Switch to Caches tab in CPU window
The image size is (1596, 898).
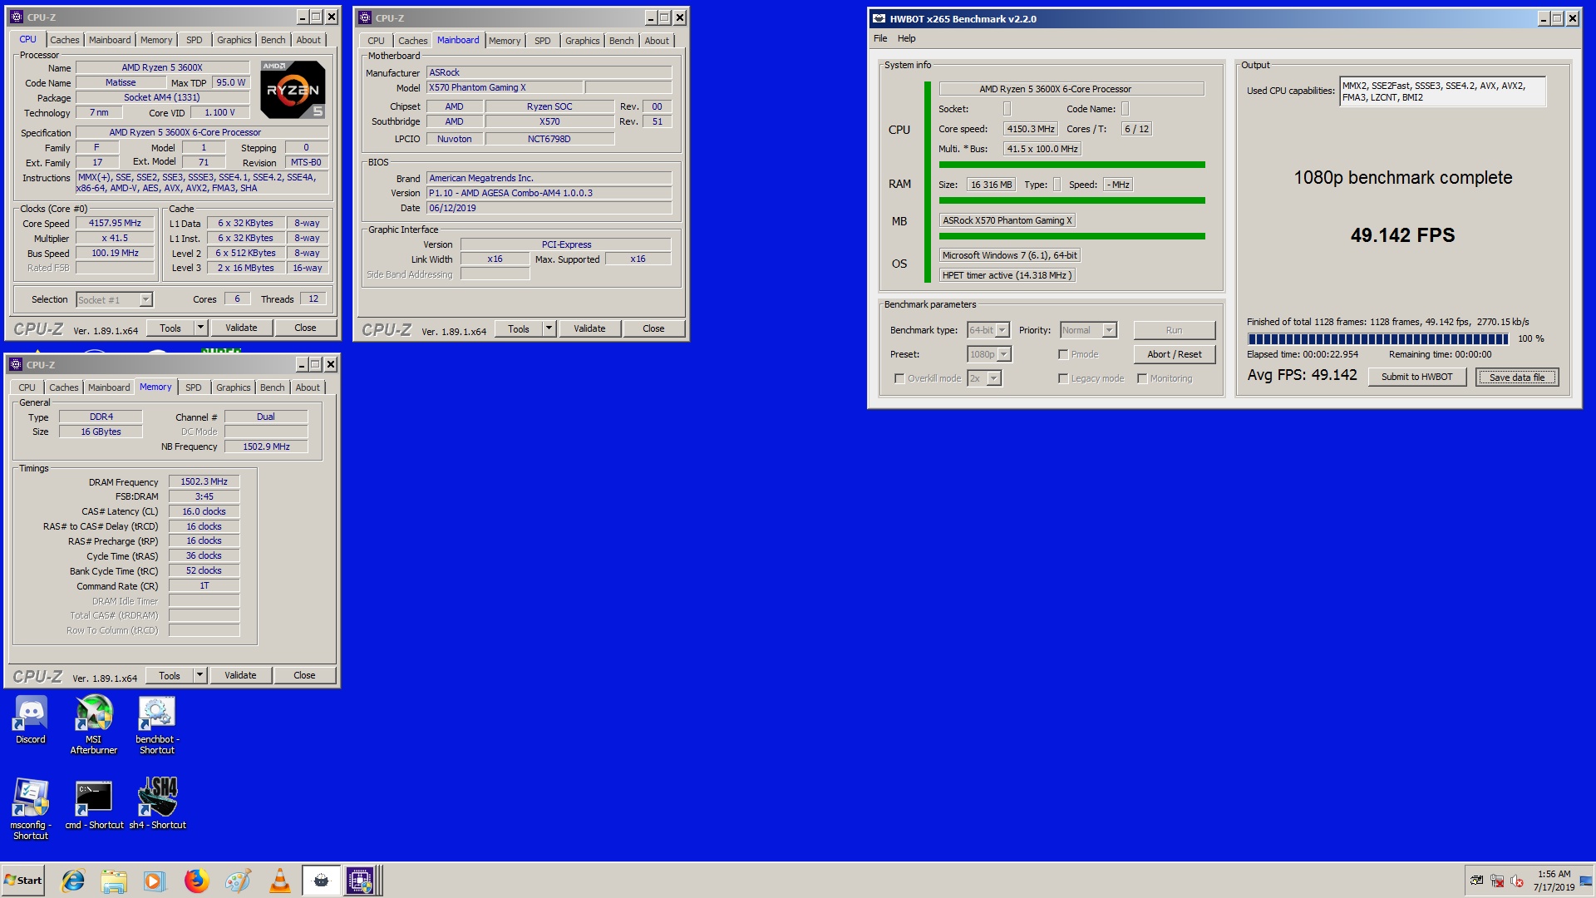[65, 40]
